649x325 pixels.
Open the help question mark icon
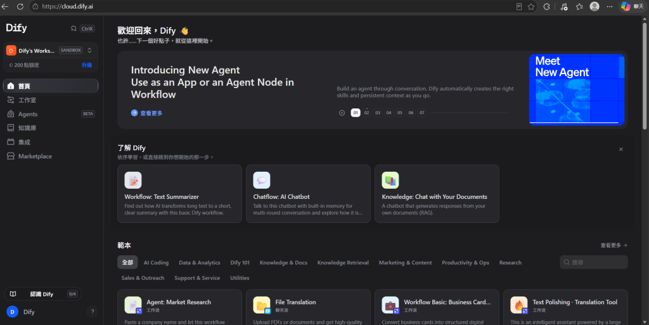(93, 312)
